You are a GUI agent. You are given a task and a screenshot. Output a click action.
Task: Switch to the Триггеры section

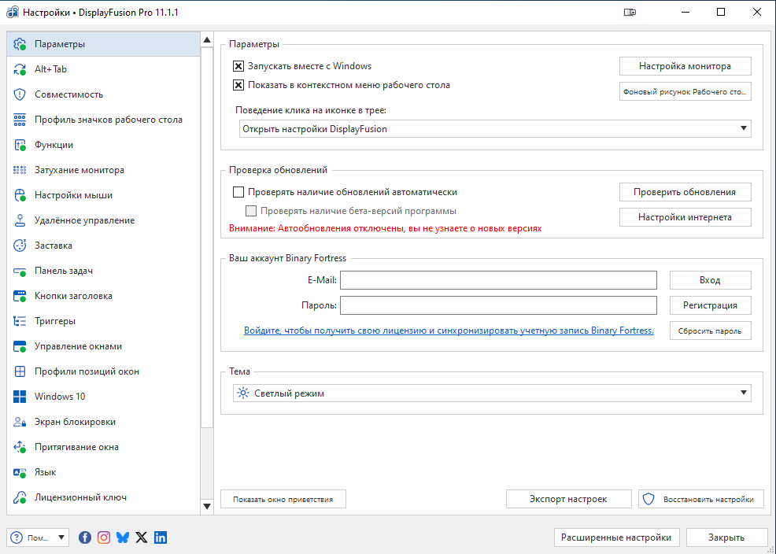[x=55, y=321]
